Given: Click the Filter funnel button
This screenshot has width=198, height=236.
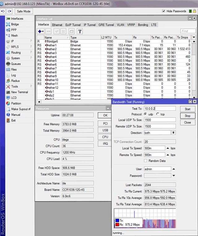Looking at the screenshot, I should pyautogui.click(x=80, y=31).
